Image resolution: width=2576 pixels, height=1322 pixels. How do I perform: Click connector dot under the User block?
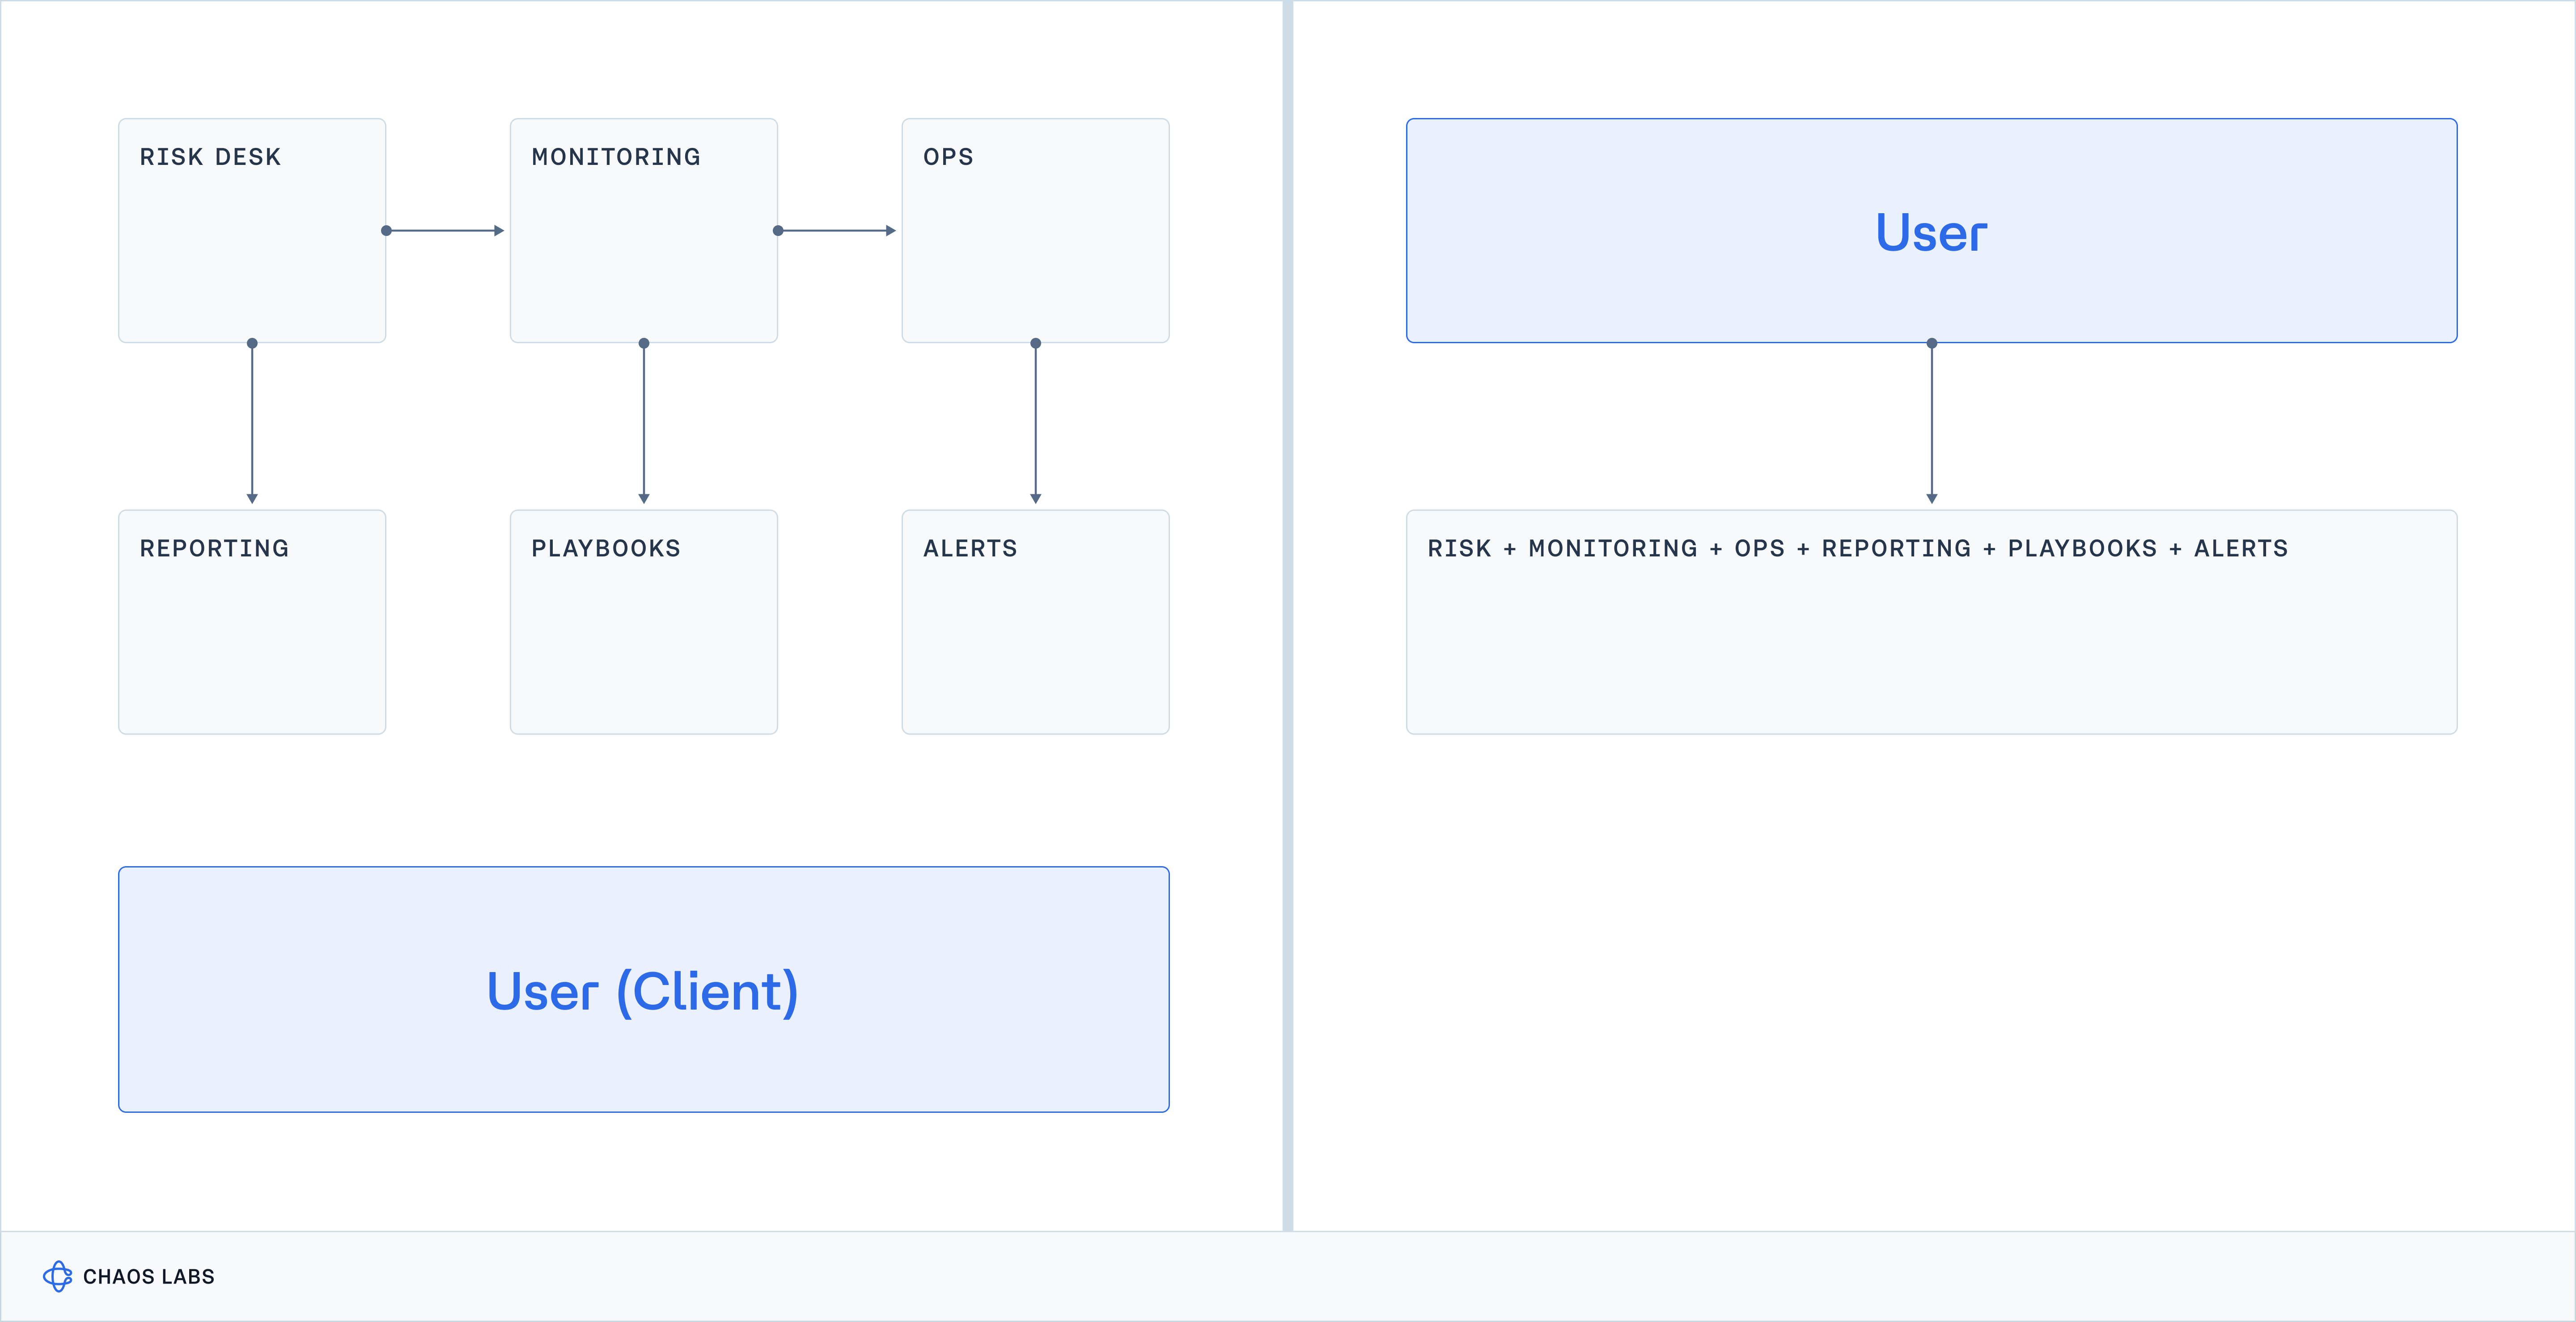(x=1931, y=343)
